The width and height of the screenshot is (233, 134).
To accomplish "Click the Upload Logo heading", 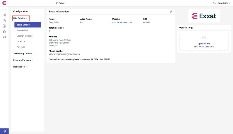I will (x=186, y=27).
